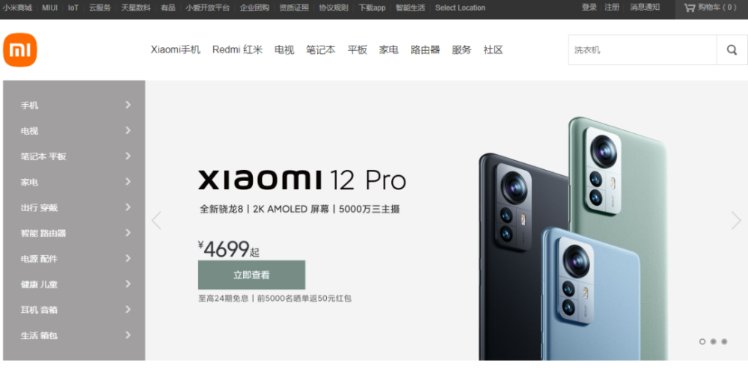This screenshot has width=748, height=369.
Task: Open the shopping cart icon
Action: [x=689, y=7]
